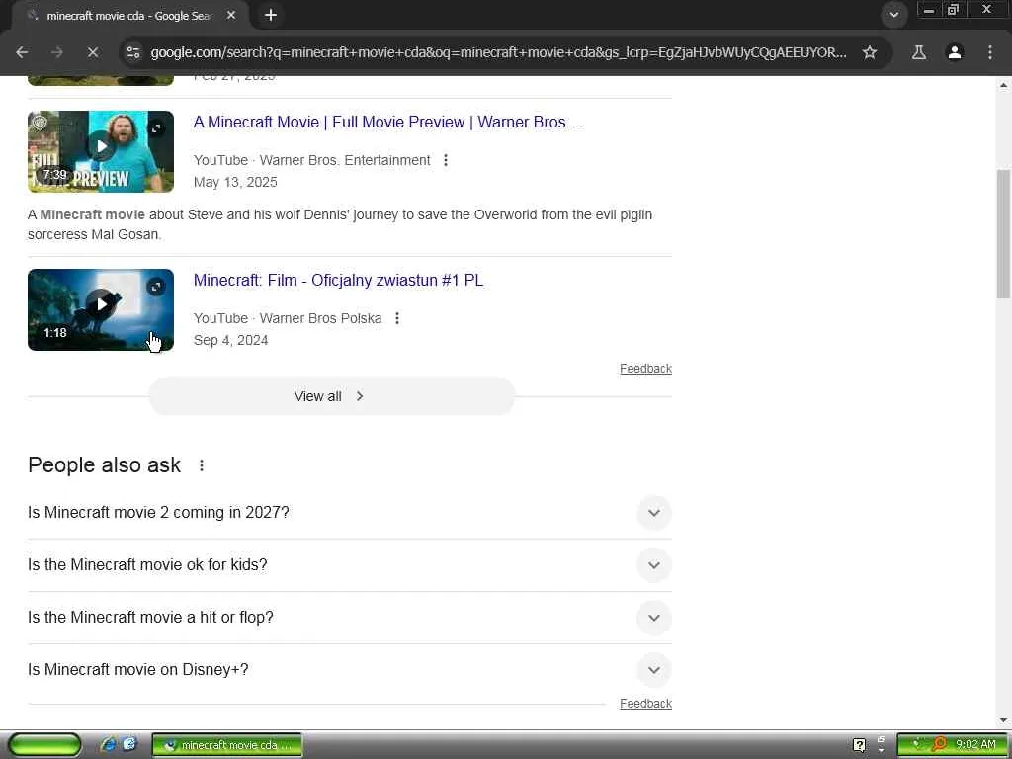Open options for Warner Bros. Entertainment result

coord(446,160)
